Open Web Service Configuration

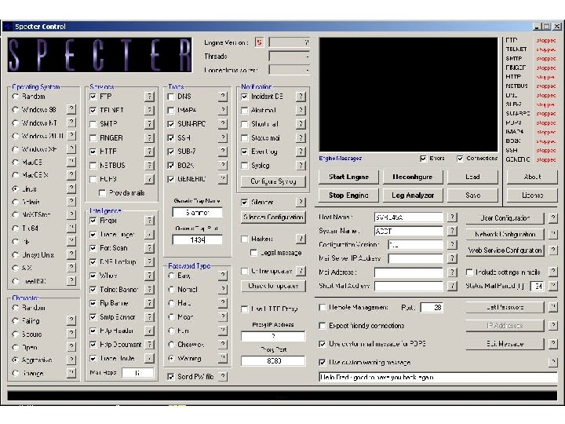505,250
